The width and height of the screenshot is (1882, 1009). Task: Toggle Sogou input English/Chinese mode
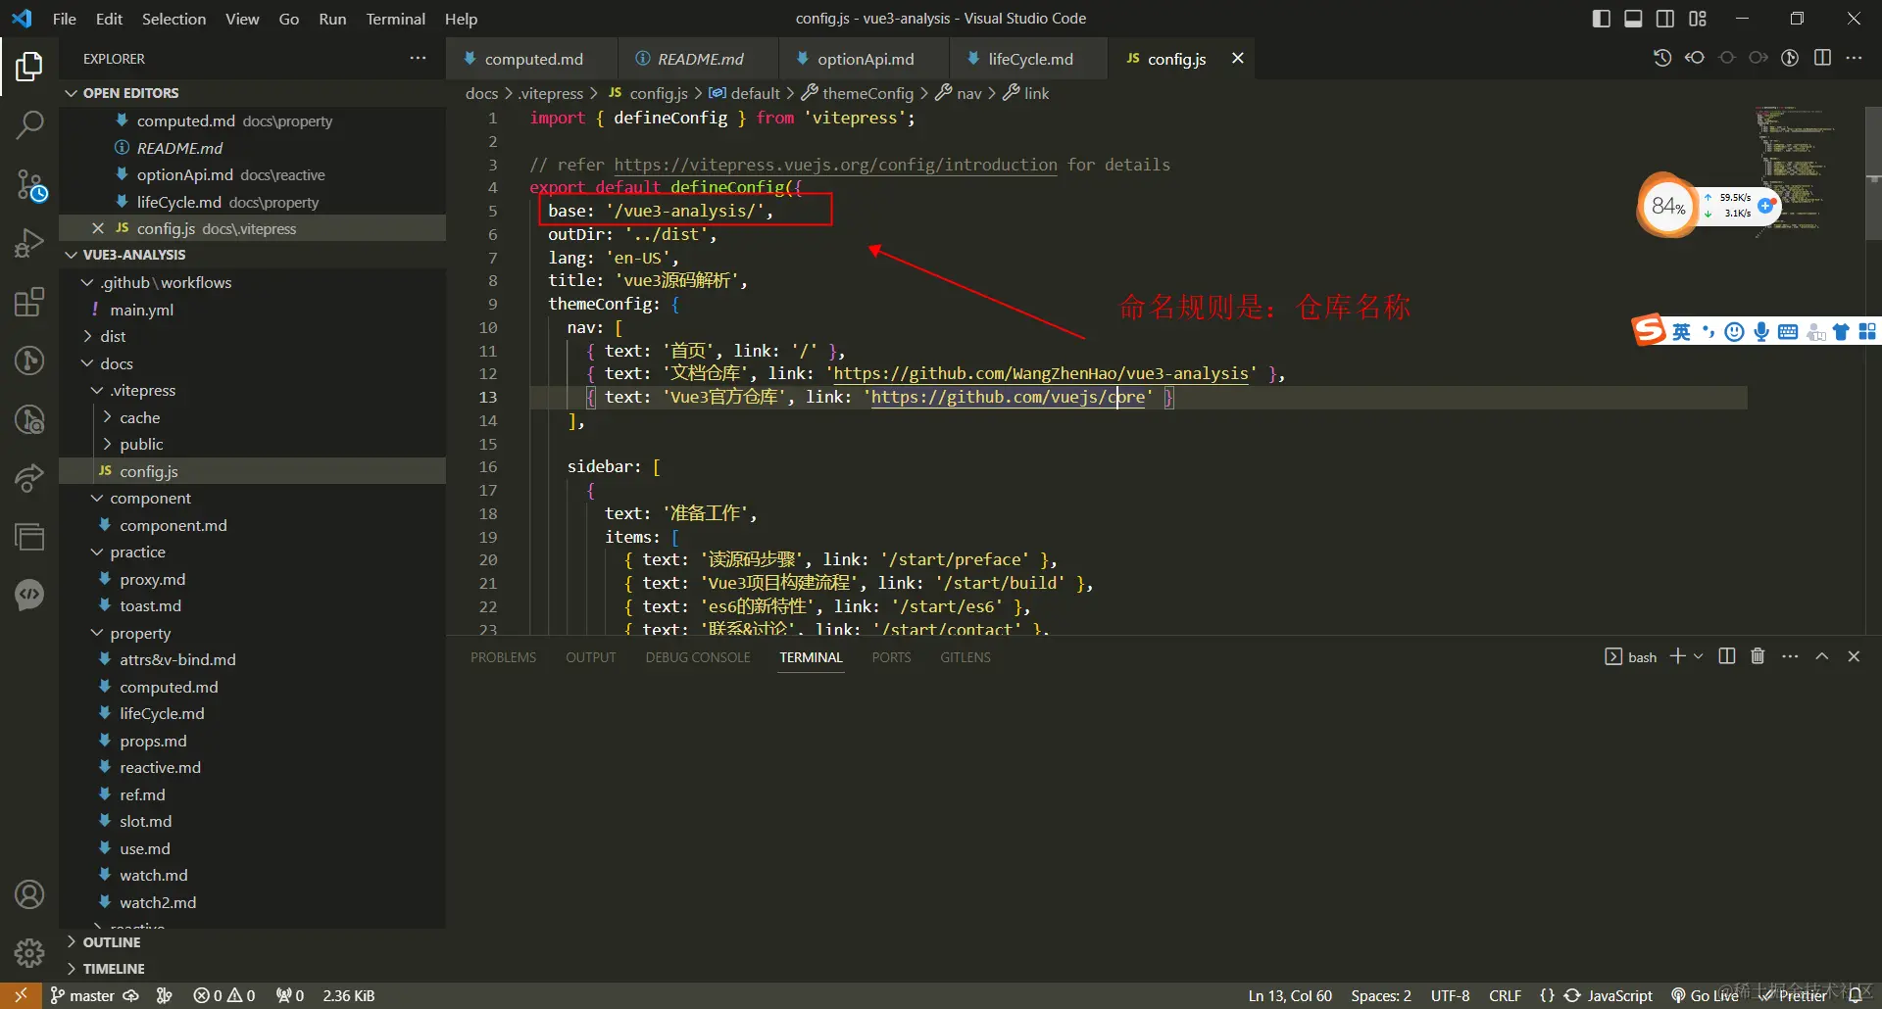click(1681, 332)
